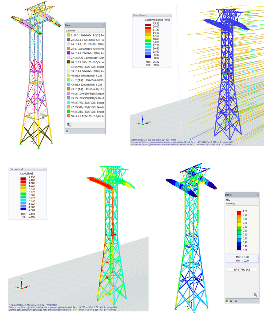Click the settings icon below the Querschnitte list

coord(69,124)
